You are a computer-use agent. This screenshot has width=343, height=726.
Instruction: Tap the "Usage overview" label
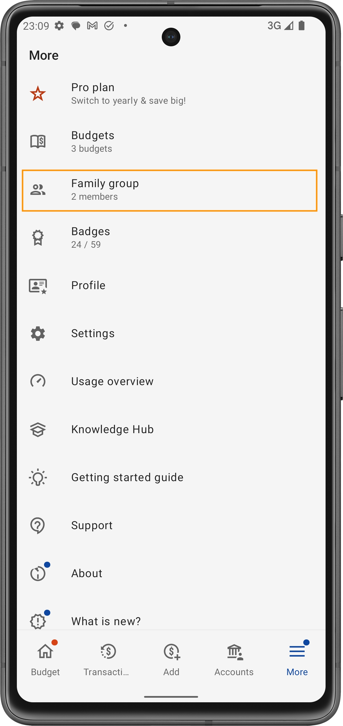(112, 381)
